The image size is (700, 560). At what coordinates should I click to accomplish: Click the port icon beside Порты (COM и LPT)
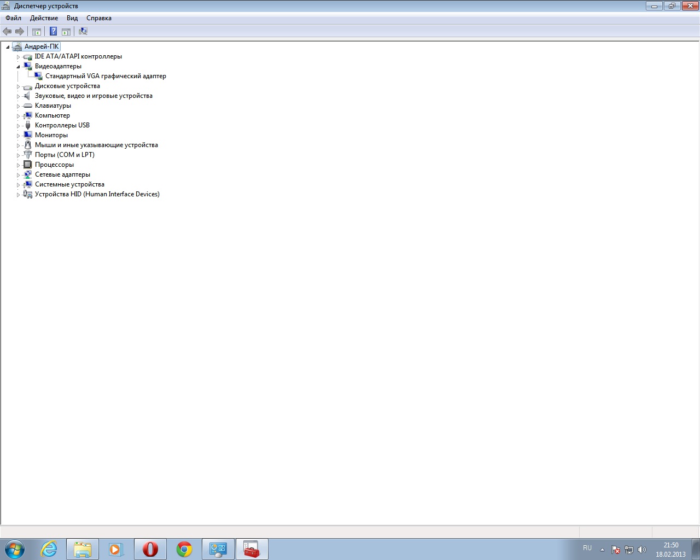pos(28,155)
